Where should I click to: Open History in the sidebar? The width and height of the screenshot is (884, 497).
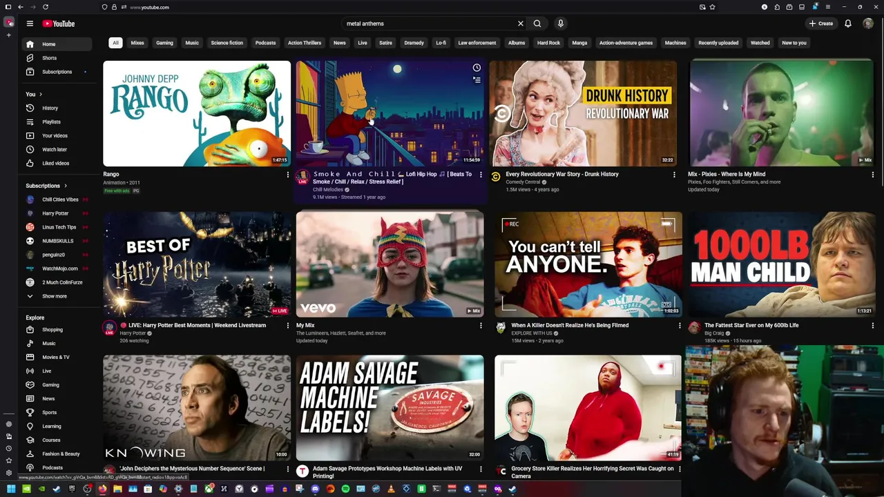pos(57,108)
